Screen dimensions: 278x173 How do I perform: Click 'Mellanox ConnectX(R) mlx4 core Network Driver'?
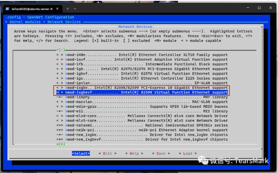click(x=178, y=116)
